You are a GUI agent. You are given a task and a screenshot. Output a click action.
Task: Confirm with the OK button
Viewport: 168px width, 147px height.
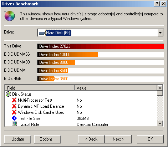pyautogui.click(x=151, y=139)
